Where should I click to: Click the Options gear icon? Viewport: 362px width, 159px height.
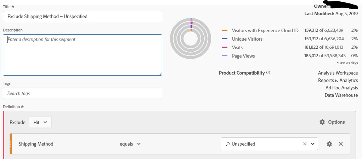point(322,122)
